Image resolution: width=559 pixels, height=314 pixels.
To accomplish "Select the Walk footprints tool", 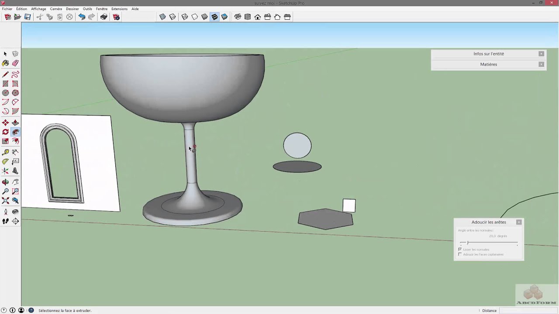I will 5,221.
